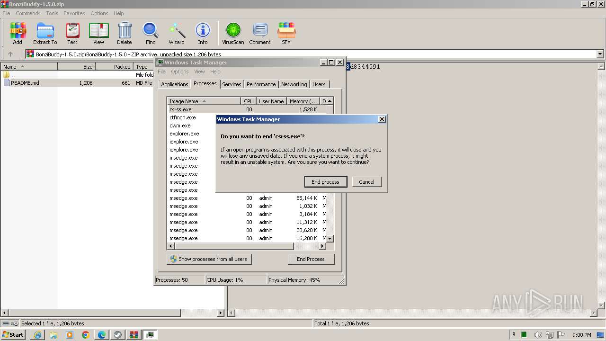
Task: Click the Comment toolbar icon
Action: (x=260, y=33)
